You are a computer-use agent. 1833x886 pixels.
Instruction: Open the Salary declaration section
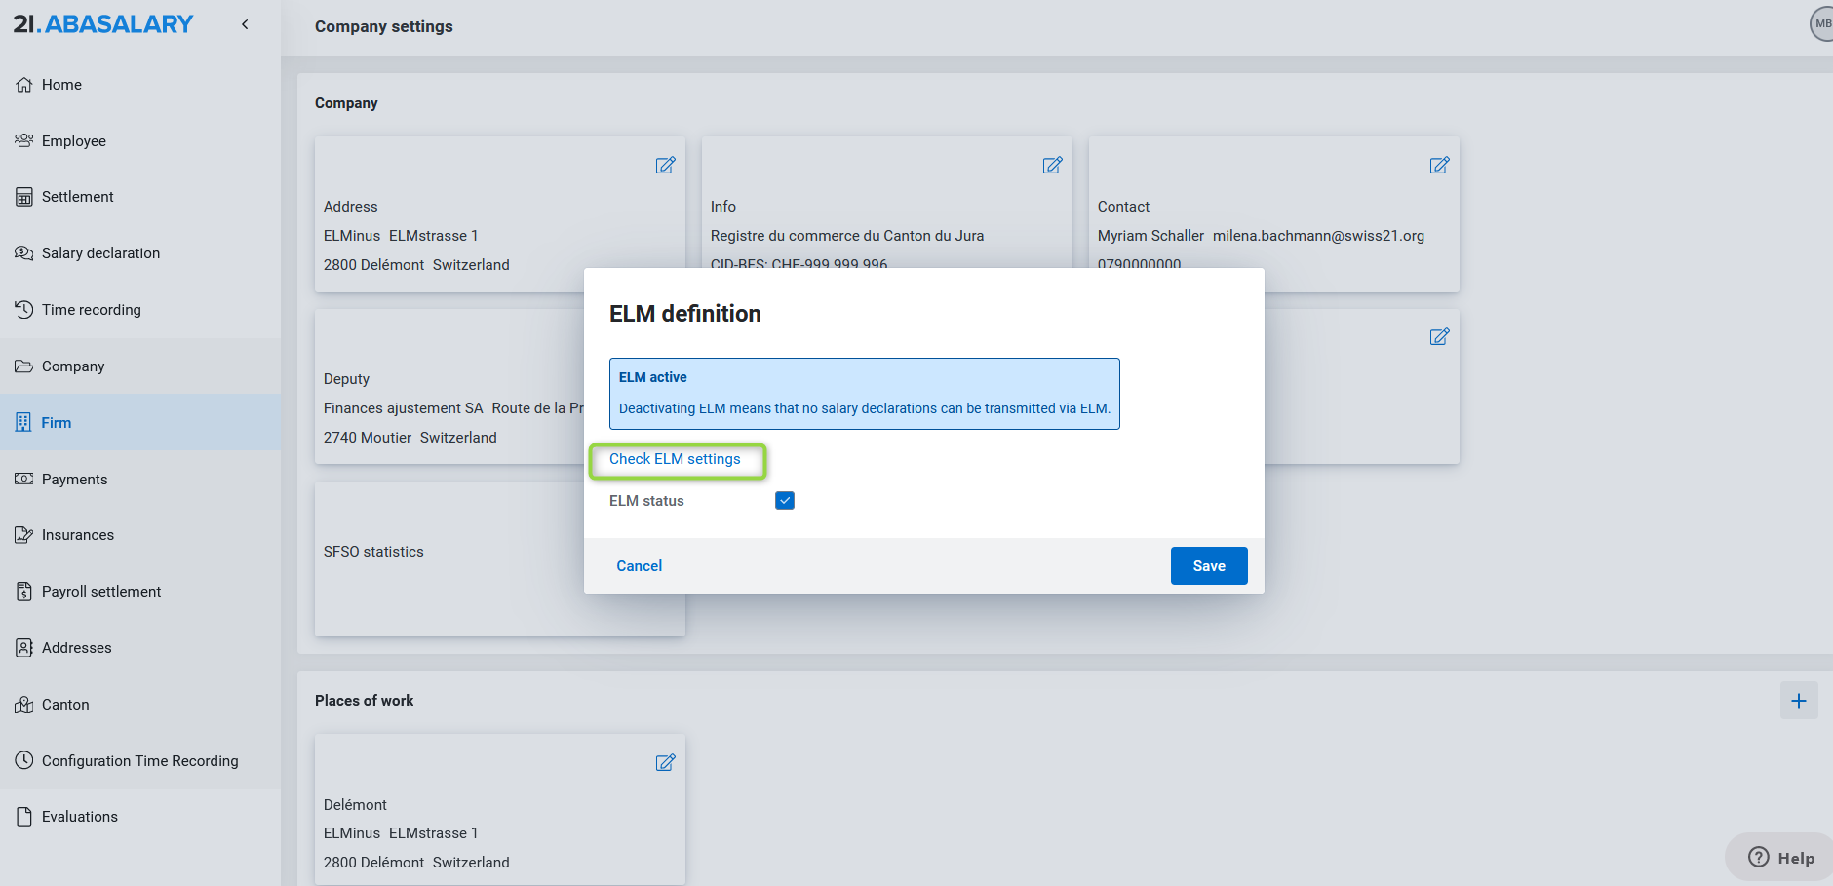point(100,252)
